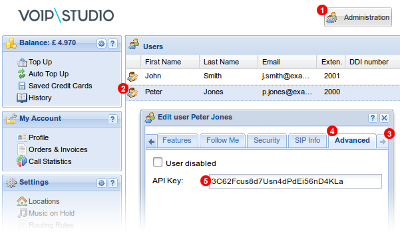This screenshot has width=400, height=249.
Task: Switch to the Features tab
Action: [177, 141]
